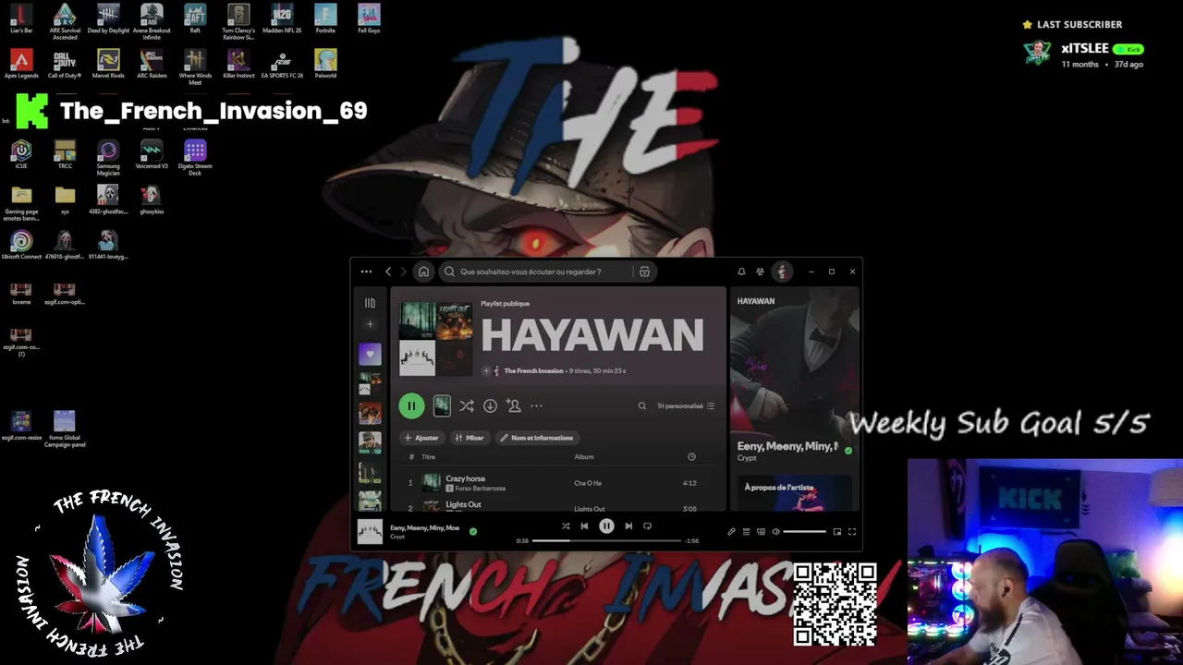Open more options for HAYAWAN playlist
The image size is (1183, 665).
pos(536,405)
